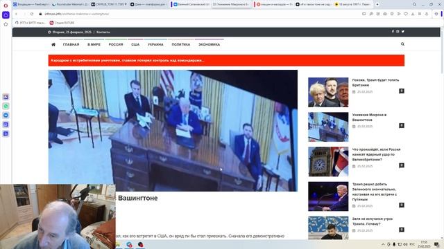Screen dimensions: 444x249
Task: Click the volume icon in system tray
Action: coord(405,244)
